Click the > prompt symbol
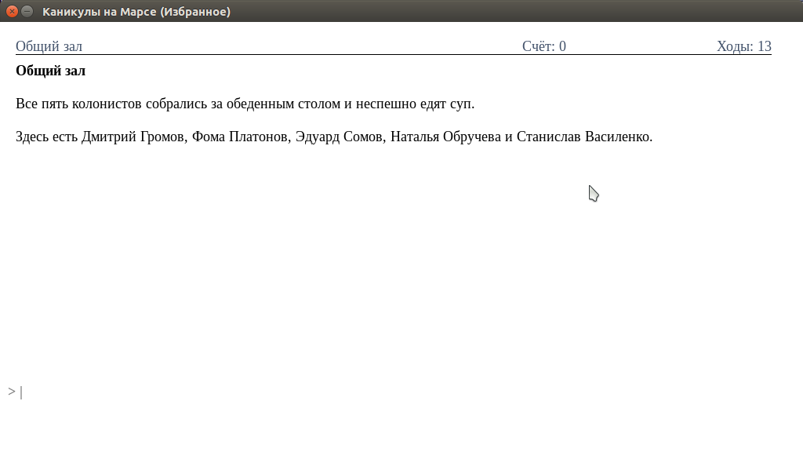The height and width of the screenshot is (474, 803). (x=12, y=392)
